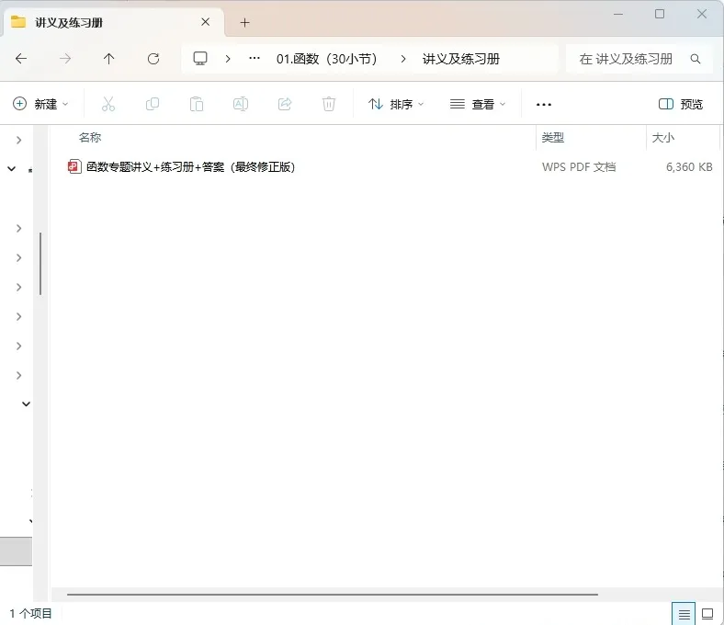Click the search box 在 讲义及练习册
The width and height of the screenshot is (724, 625).
click(639, 59)
